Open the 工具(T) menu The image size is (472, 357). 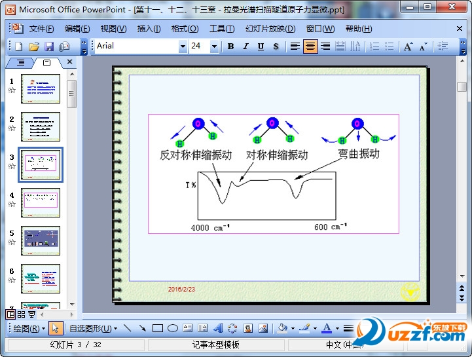click(222, 29)
